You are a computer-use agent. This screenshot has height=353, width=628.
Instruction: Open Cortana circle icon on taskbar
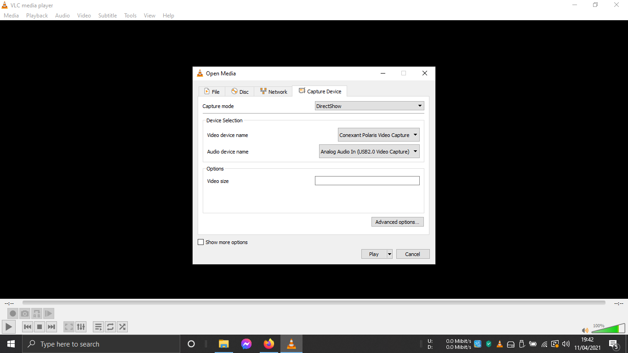pos(191,344)
